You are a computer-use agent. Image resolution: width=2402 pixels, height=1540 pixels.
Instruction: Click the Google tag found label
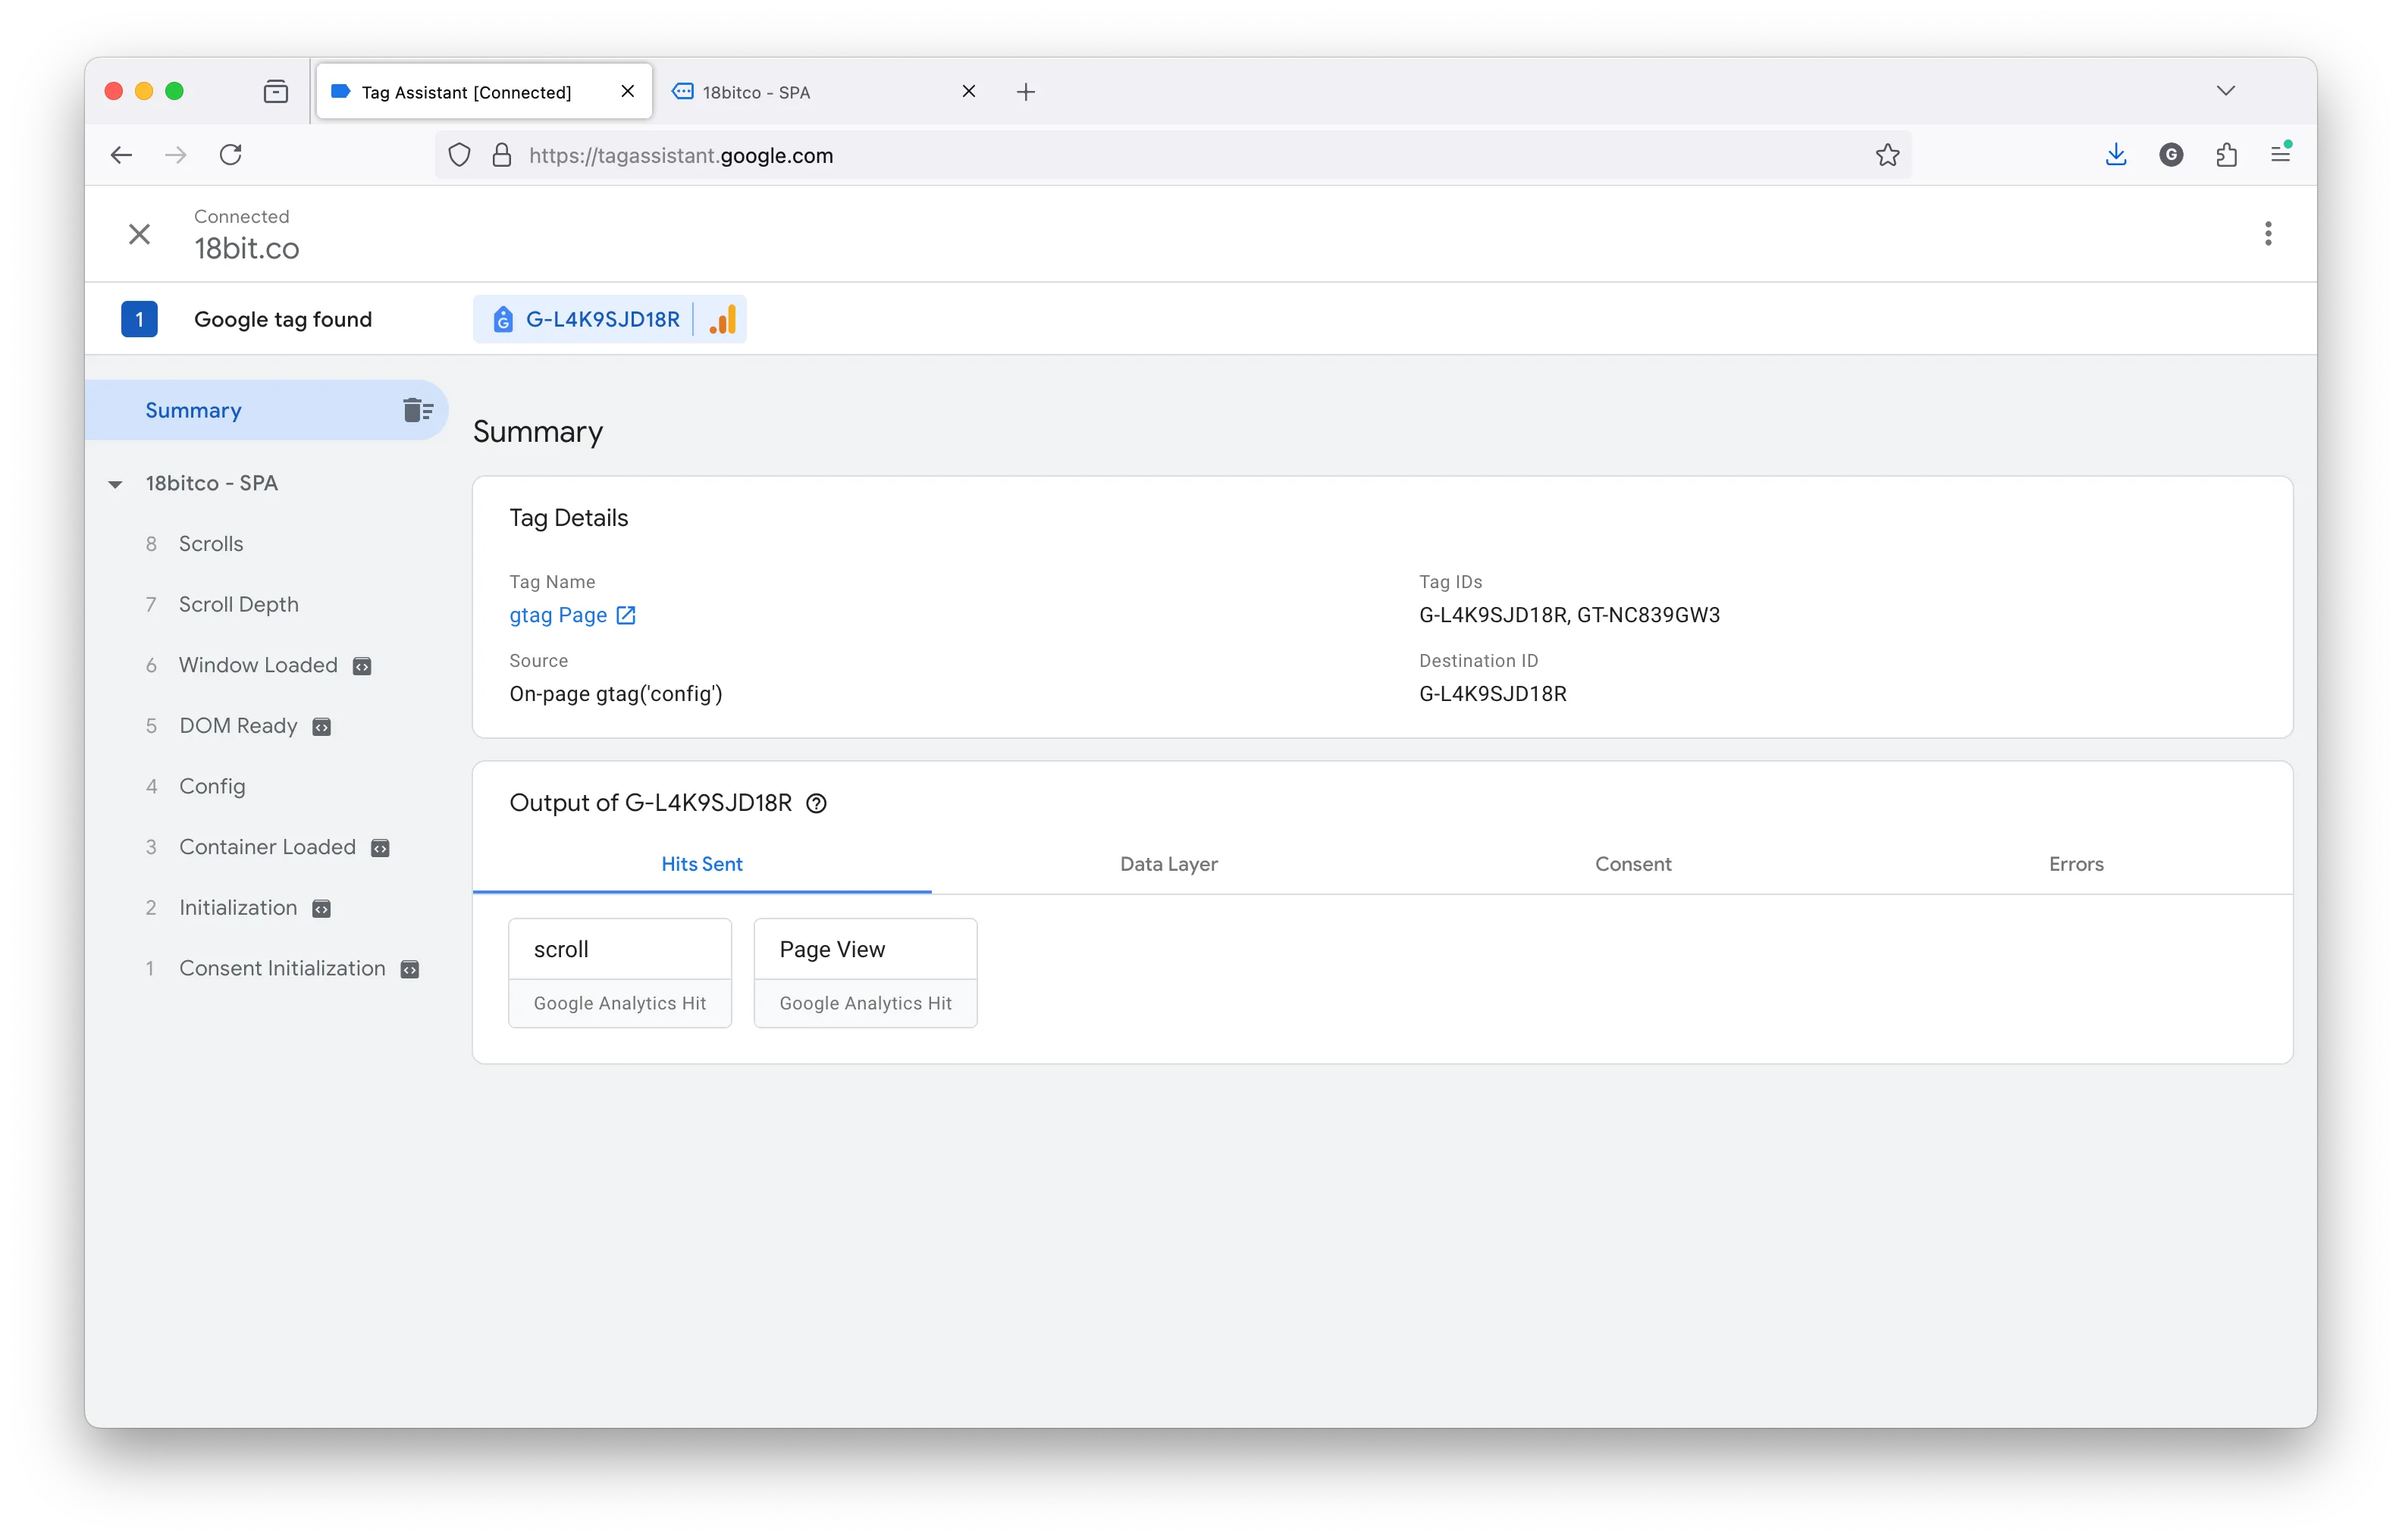pos(283,319)
